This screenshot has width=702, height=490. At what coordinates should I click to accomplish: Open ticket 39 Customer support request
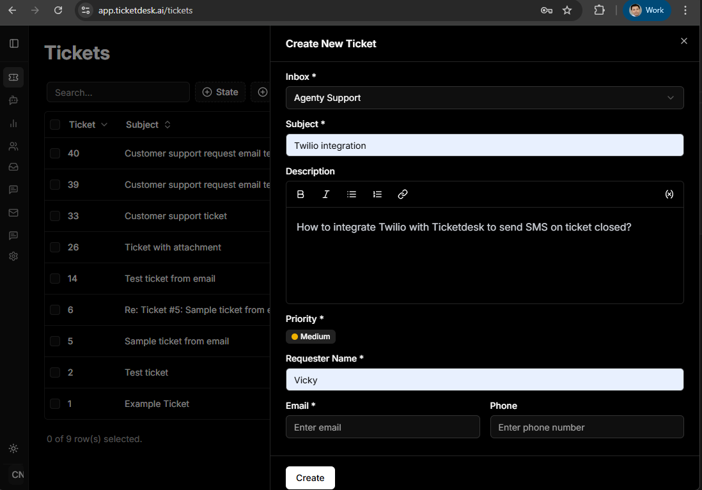pos(197,185)
